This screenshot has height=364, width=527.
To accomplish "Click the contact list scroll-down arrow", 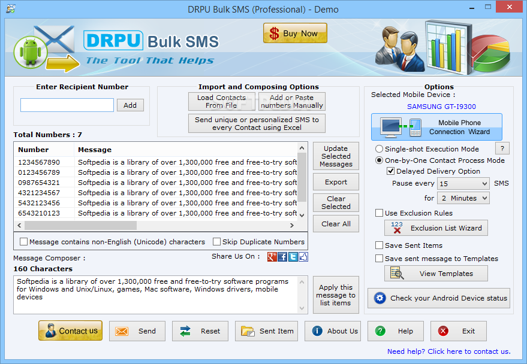I will click(x=302, y=216).
